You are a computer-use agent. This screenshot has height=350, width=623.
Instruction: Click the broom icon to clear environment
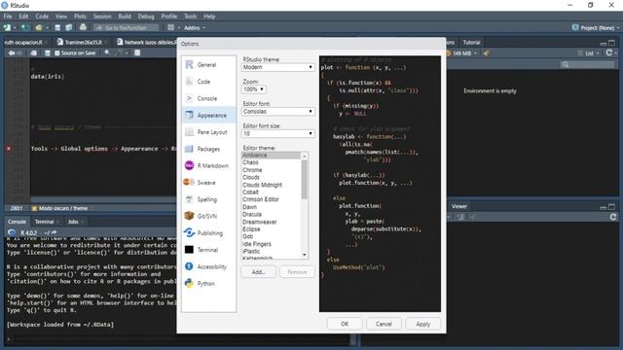coord(487,52)
